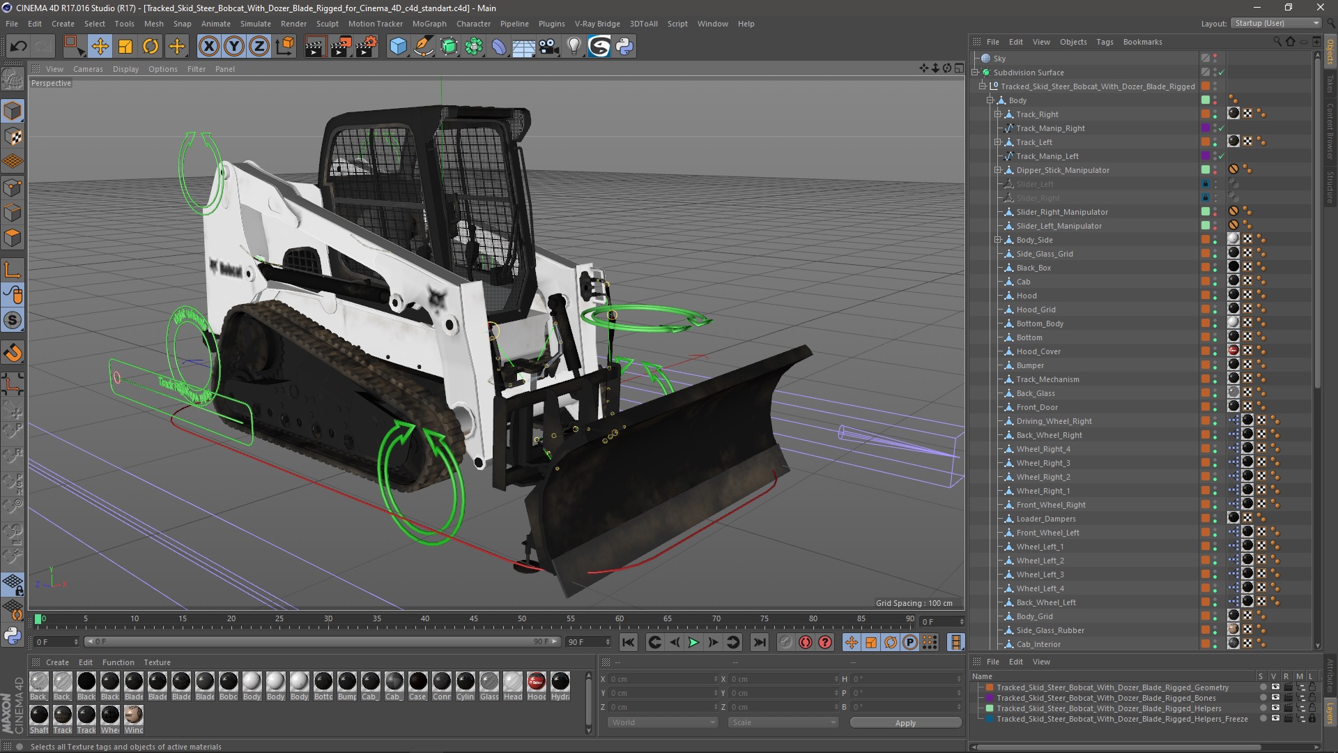1338x753 pixels.
Task: Open the Scale coordinate dropdown
Action: (783, 722)
